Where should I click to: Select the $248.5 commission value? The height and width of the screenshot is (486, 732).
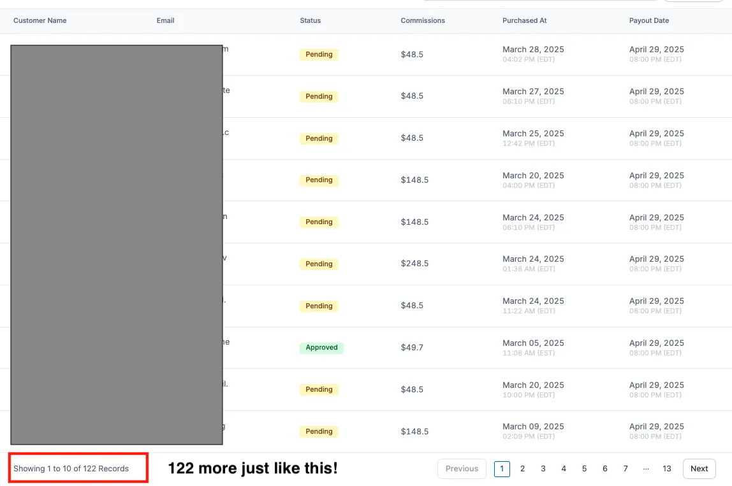click(x=414, y=264)
